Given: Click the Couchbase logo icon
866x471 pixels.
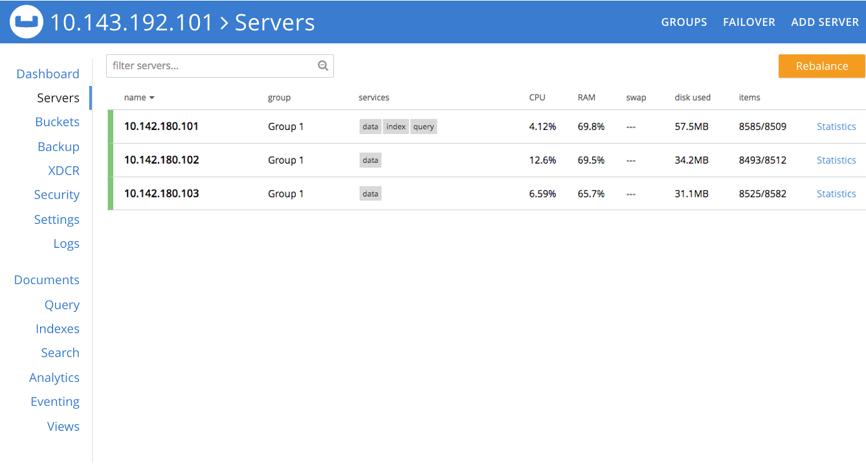Looking at the screenshot, I should pos(26,21).
